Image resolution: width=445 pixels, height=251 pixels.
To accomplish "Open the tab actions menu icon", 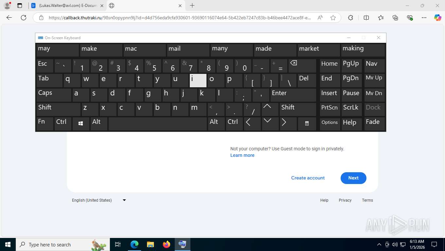I will (20, 6).
